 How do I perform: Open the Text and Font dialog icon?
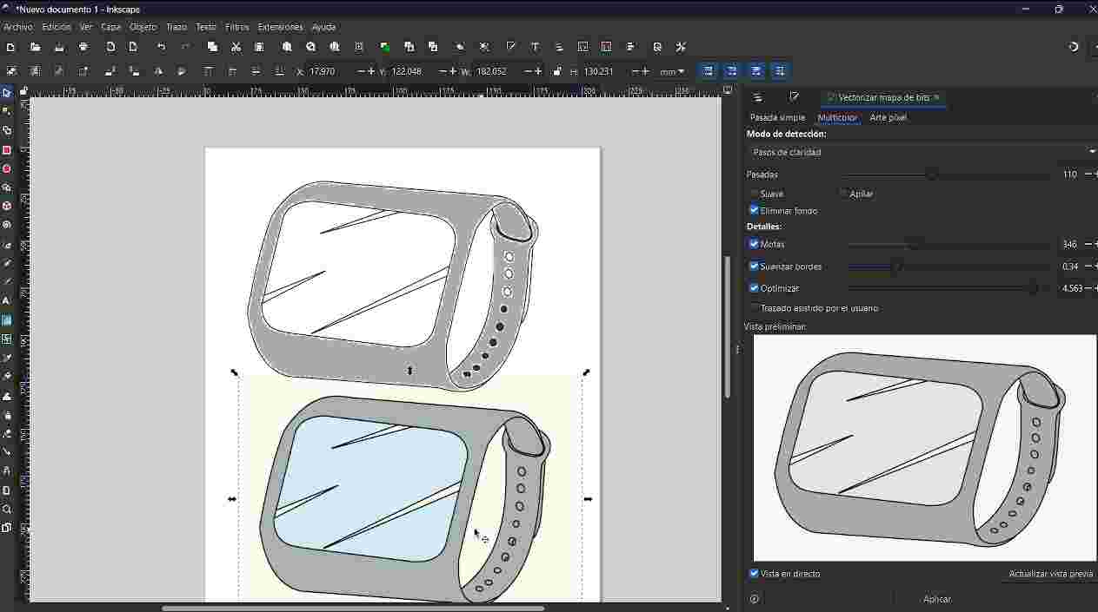(x=535, y=47)
